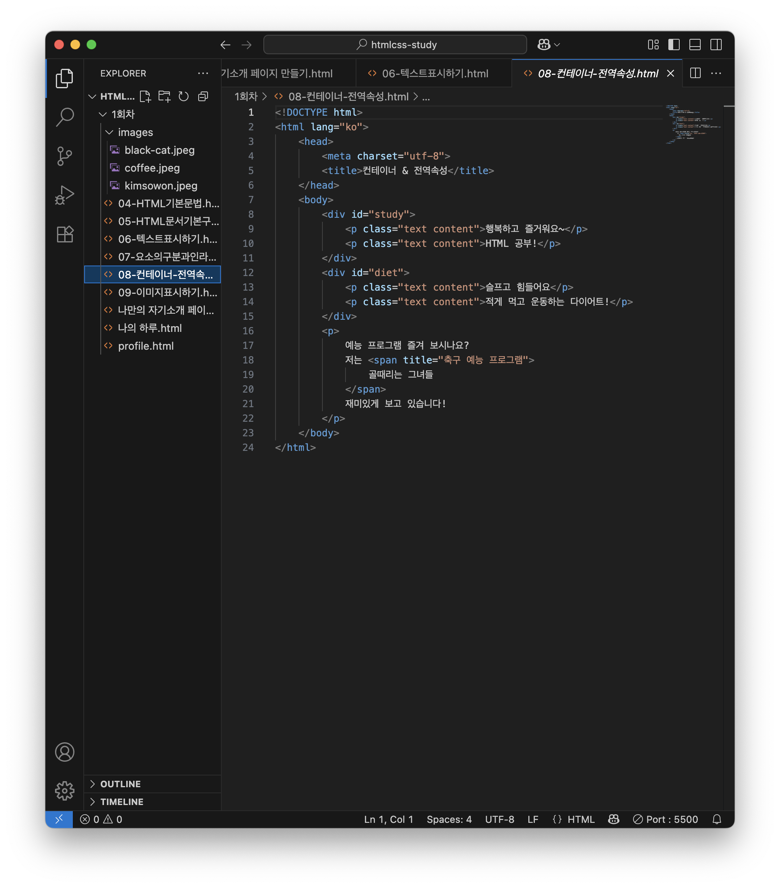780x888 pixels.
Task: Split the editor to the right
Action: click(x=695, y=73)
